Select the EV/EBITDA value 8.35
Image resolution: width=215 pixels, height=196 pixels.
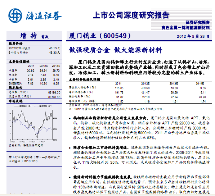(x=56, y=83)
